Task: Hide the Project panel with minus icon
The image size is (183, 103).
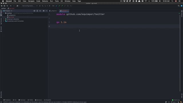Action: 46,11
